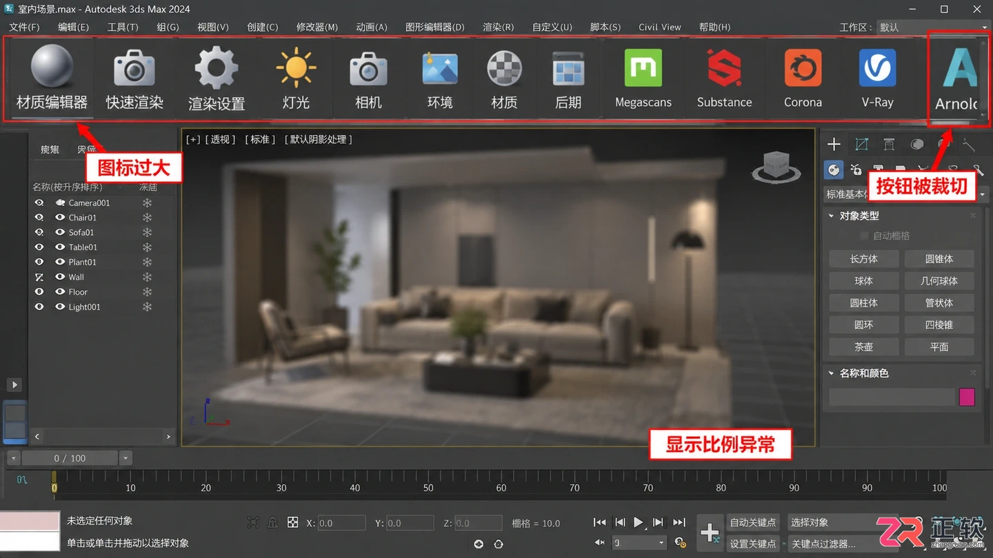This screenshot has height=558, width=993.
Task: Switch to the Modify panel icon
Action: [861, 144]
